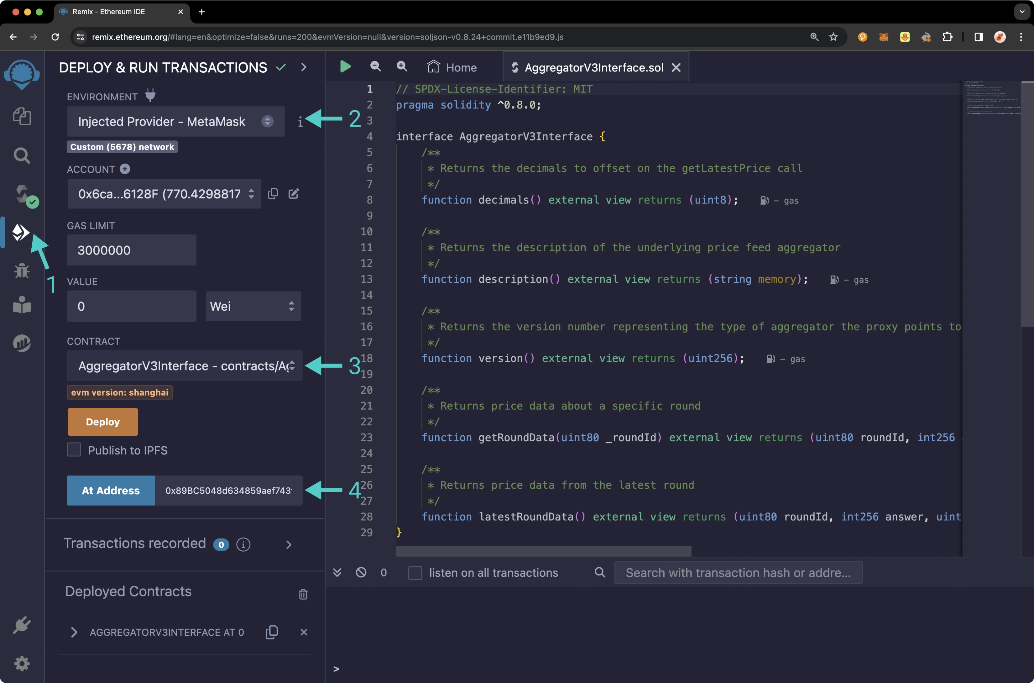
Task: Click the At Address button
Action: point(111,491)
